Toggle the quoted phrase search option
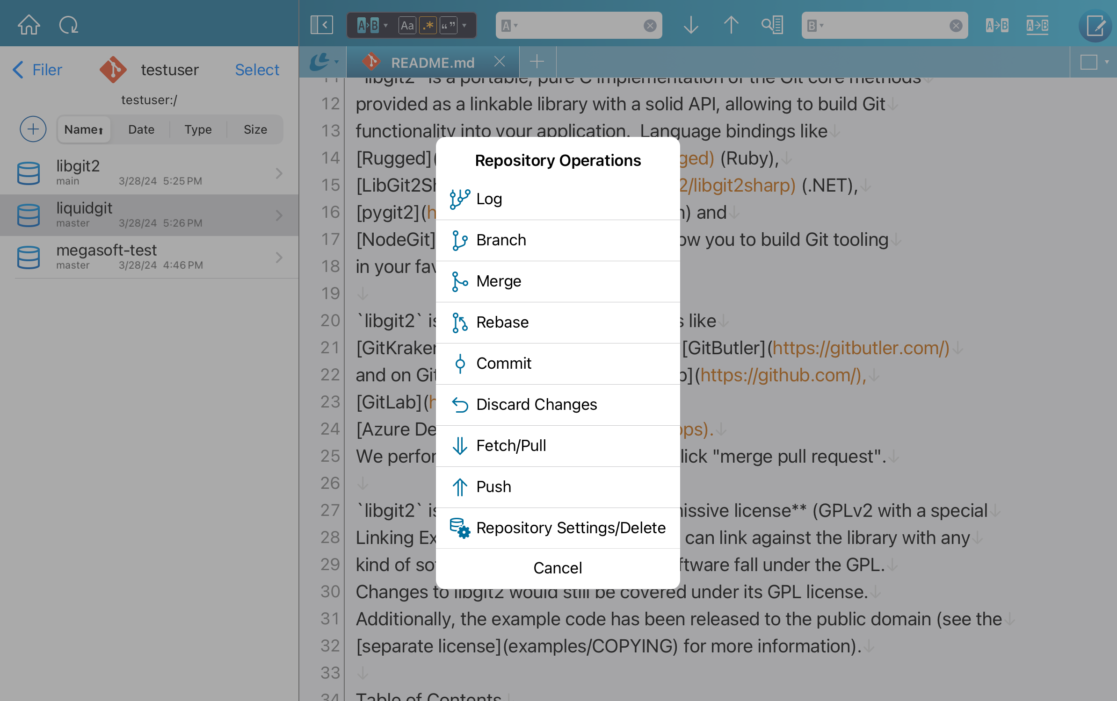Screen dimensions: 1117x701 (448, 25)
